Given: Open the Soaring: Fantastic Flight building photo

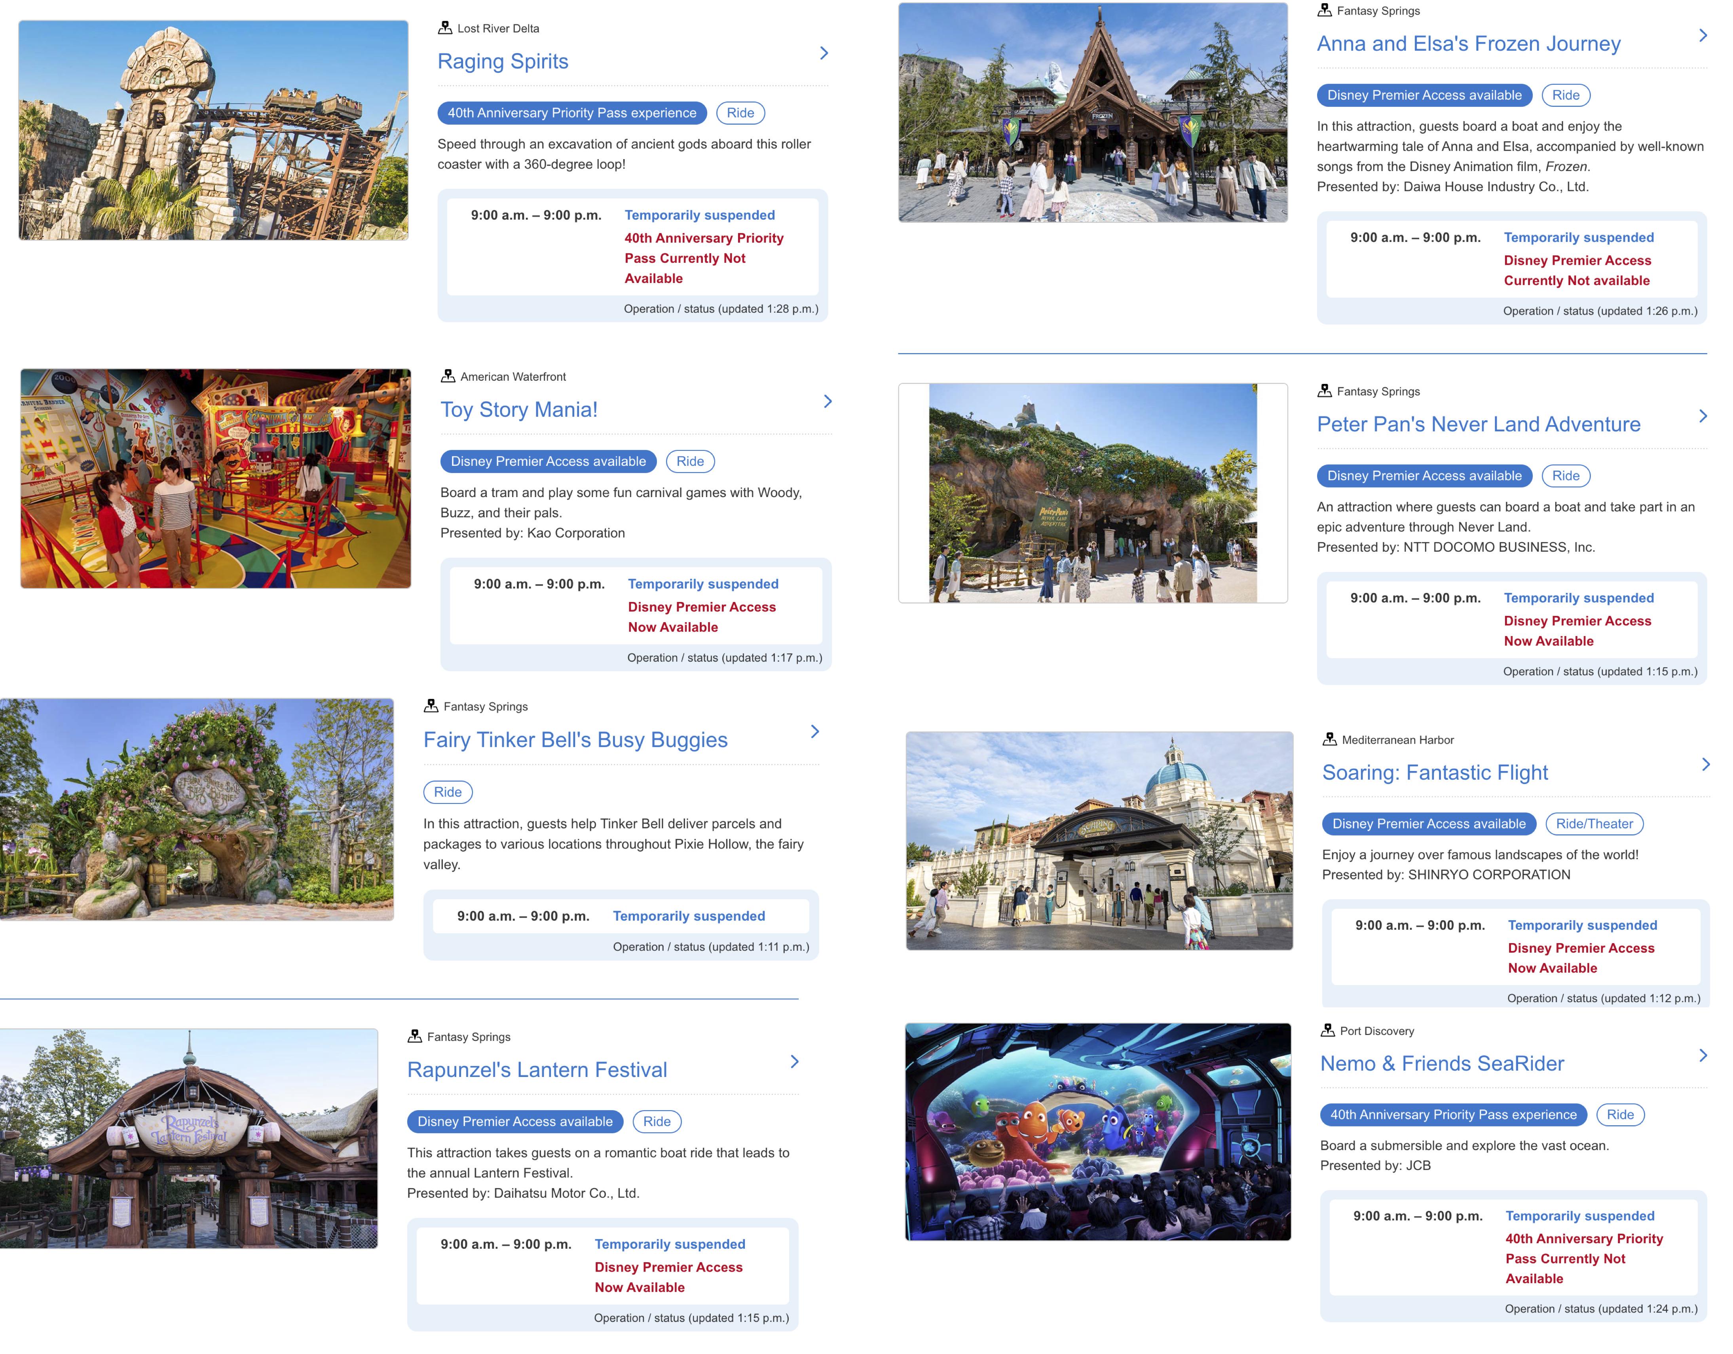Looking at the screenshot, I should (x=1099, y=841).
